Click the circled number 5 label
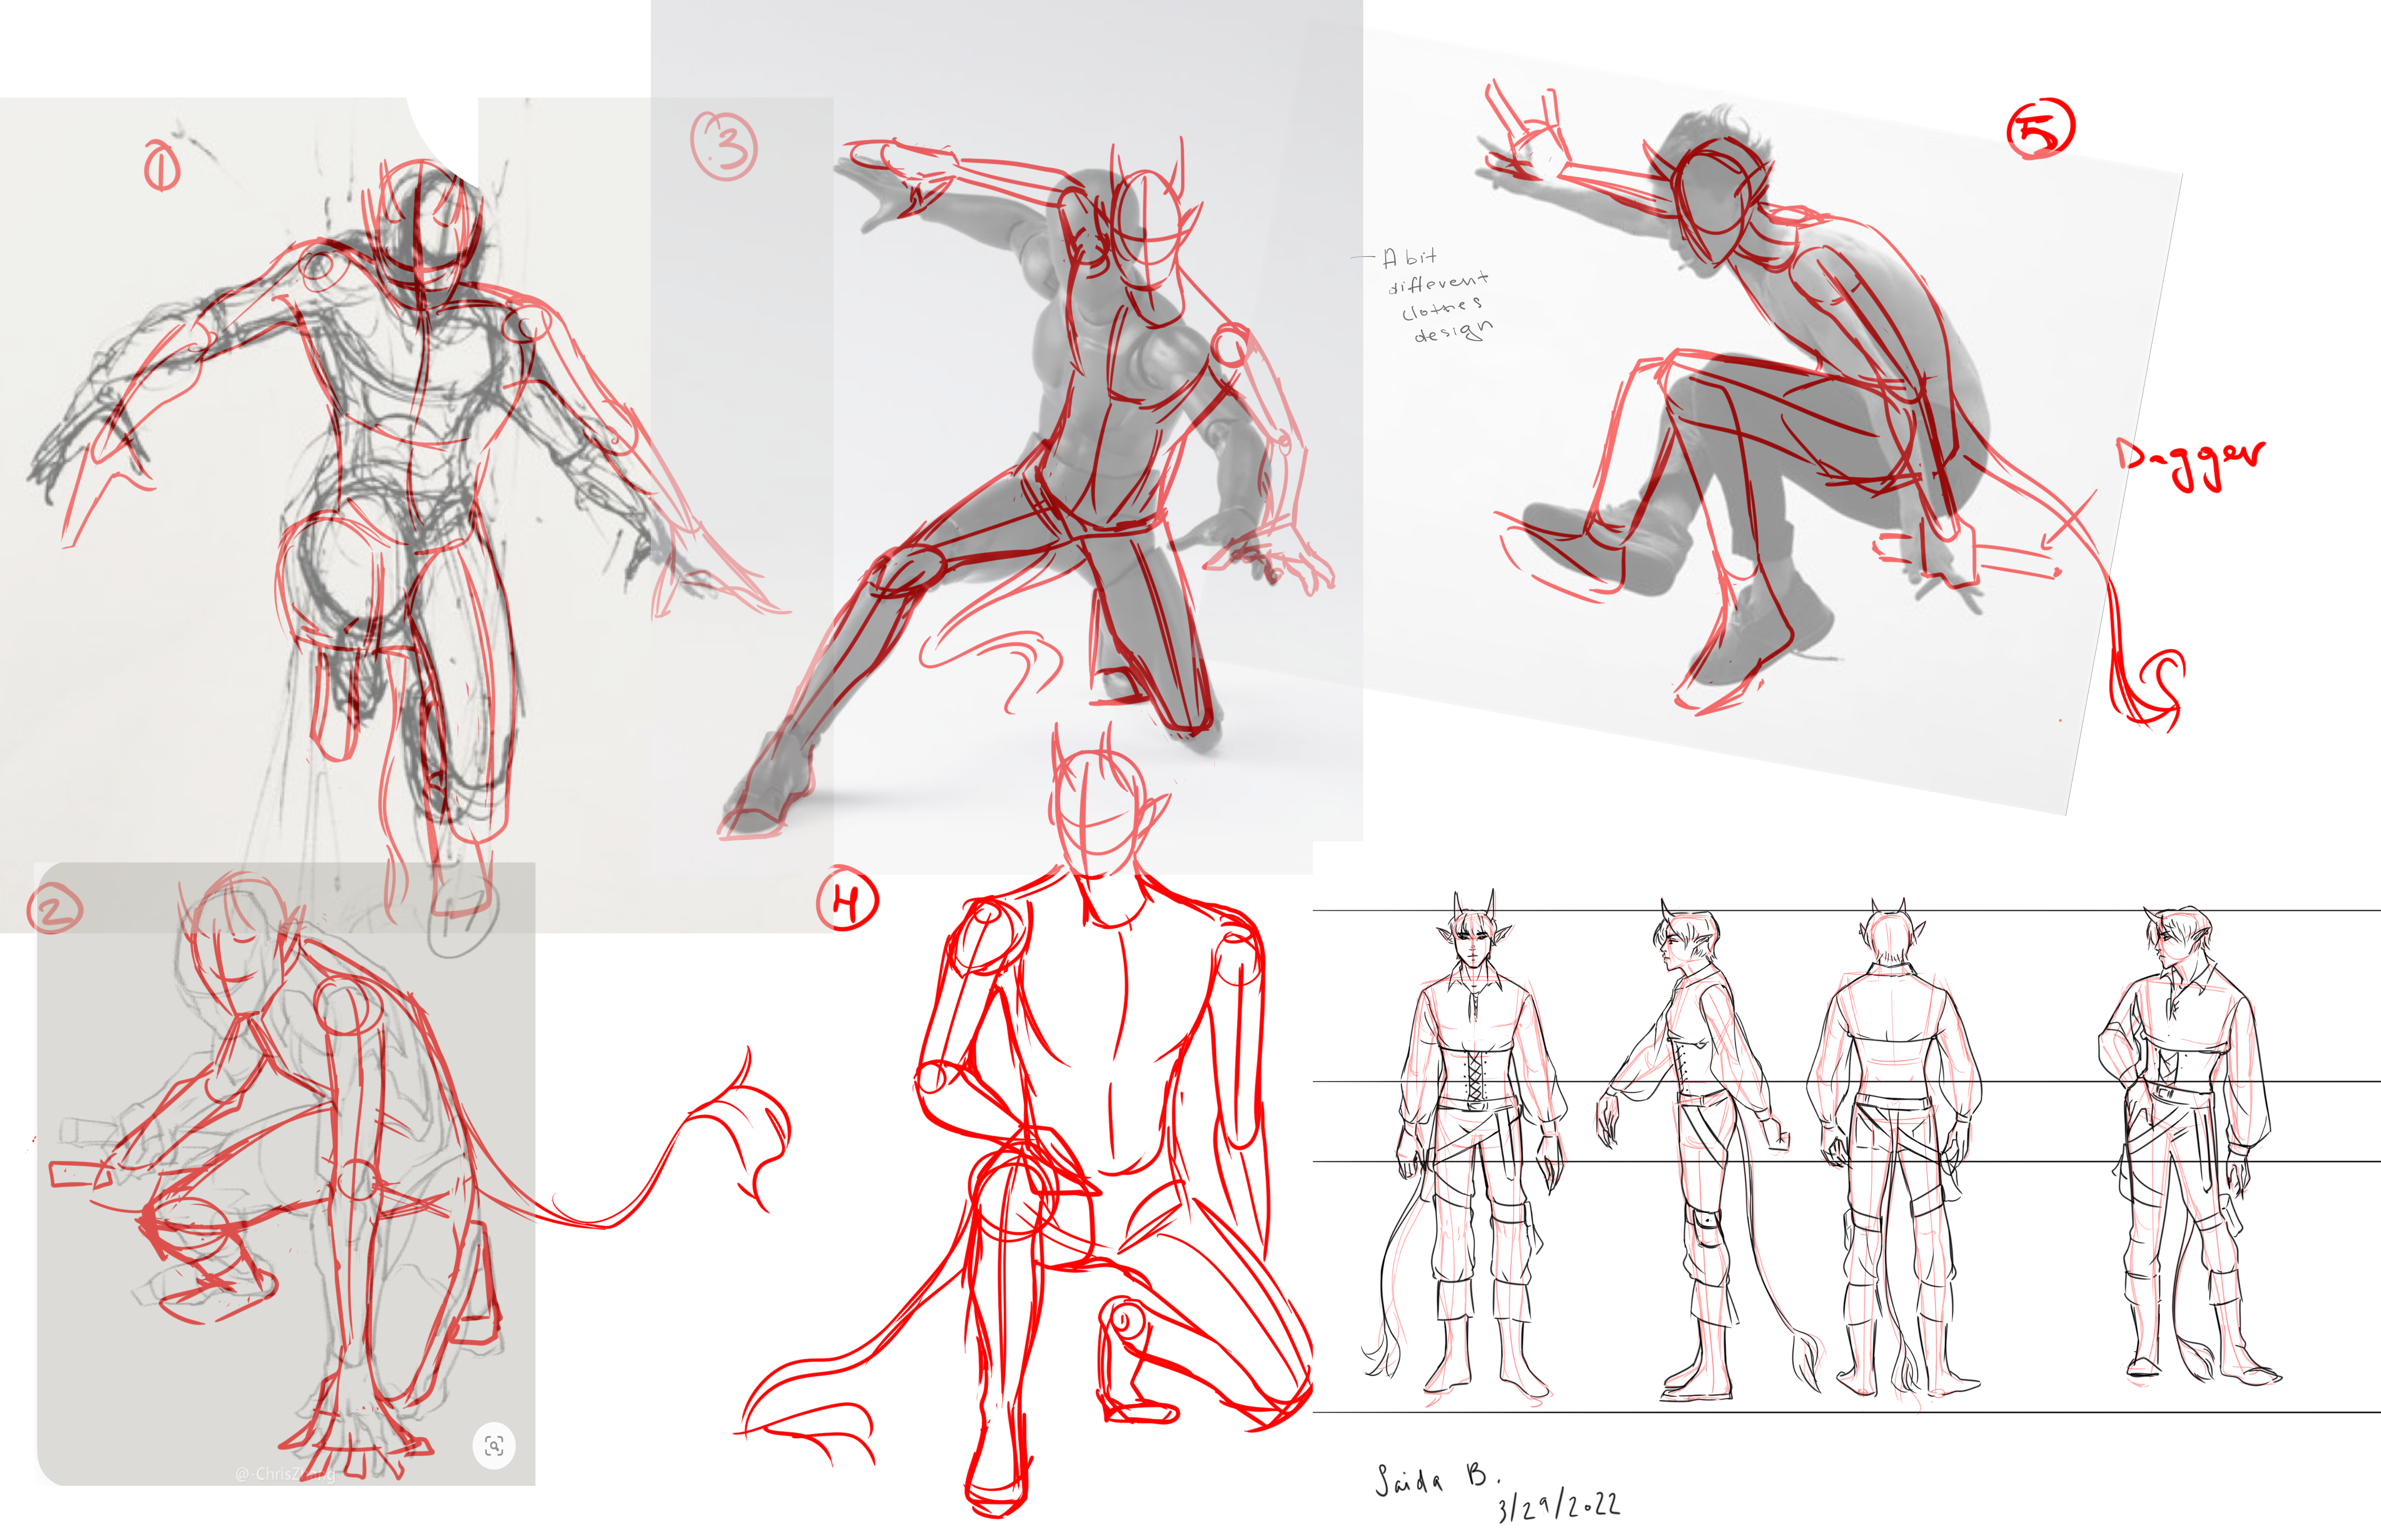This screenshot has width=2381, height=1540. tap(2040, 128)
